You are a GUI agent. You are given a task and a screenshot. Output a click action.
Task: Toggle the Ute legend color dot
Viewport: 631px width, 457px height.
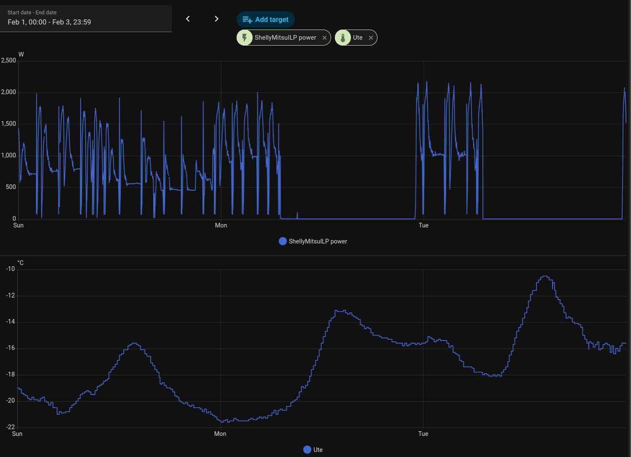[307, 450]
